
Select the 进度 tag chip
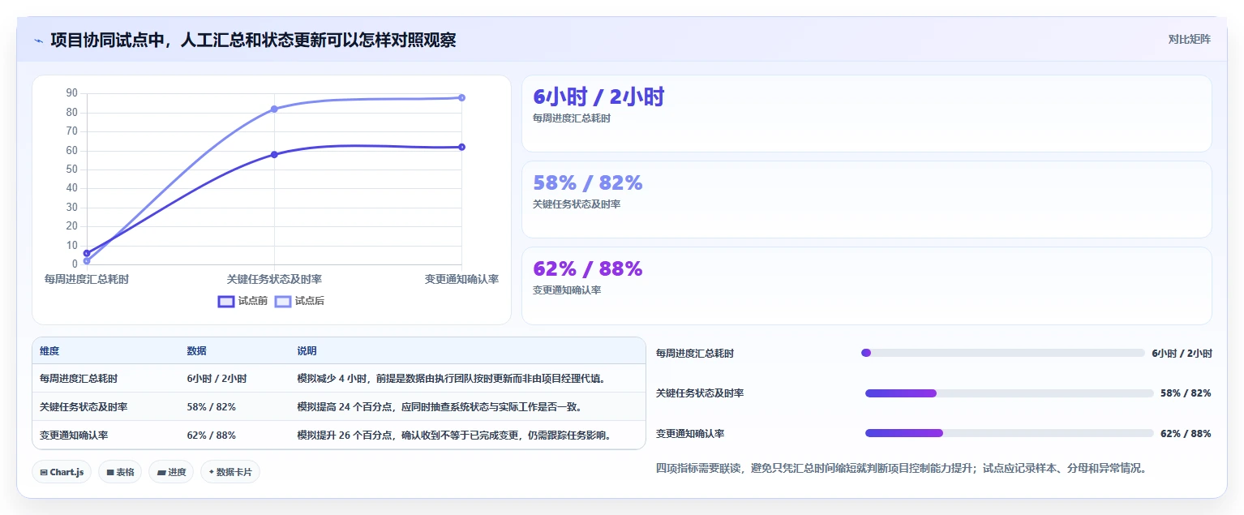tap(171, 472)
